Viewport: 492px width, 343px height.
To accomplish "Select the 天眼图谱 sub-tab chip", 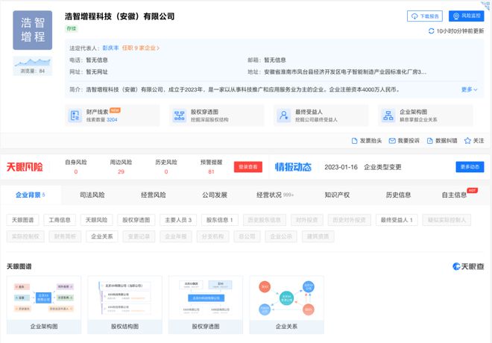I will [22, 220].
